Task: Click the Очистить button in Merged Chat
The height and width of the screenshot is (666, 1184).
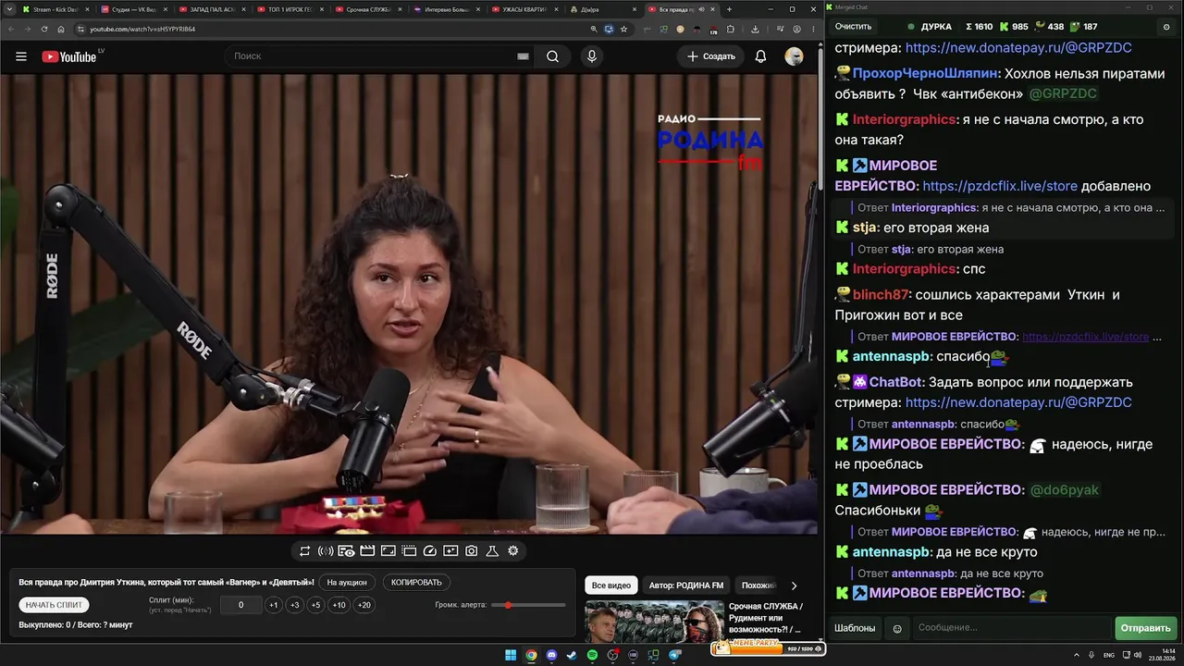Action: click(x=853, y=27)
